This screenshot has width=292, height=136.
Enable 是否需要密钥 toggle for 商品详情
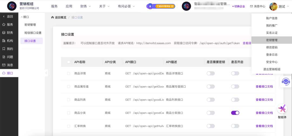coord(211,73)
